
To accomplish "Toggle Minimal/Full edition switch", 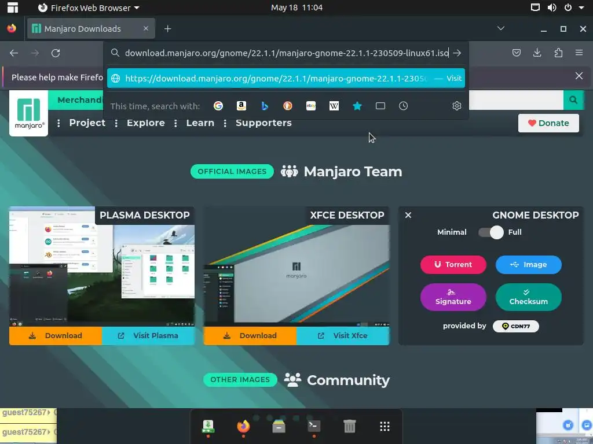I will 491,232.
